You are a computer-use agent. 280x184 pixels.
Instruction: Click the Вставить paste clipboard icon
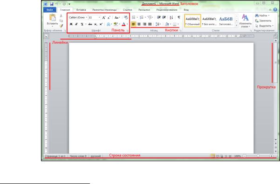click(x=53, y=18)
